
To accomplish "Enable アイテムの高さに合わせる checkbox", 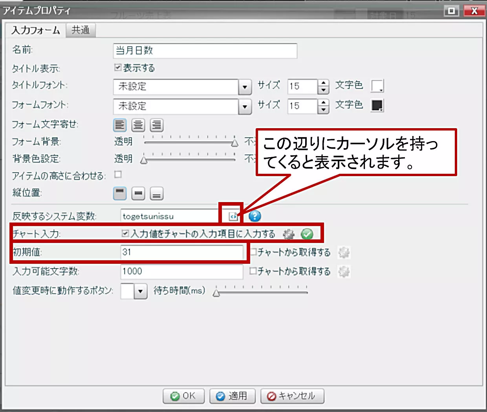I will (x=118, y=174).
